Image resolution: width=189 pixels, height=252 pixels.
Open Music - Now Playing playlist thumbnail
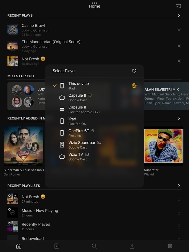click(x=13, y=212)
